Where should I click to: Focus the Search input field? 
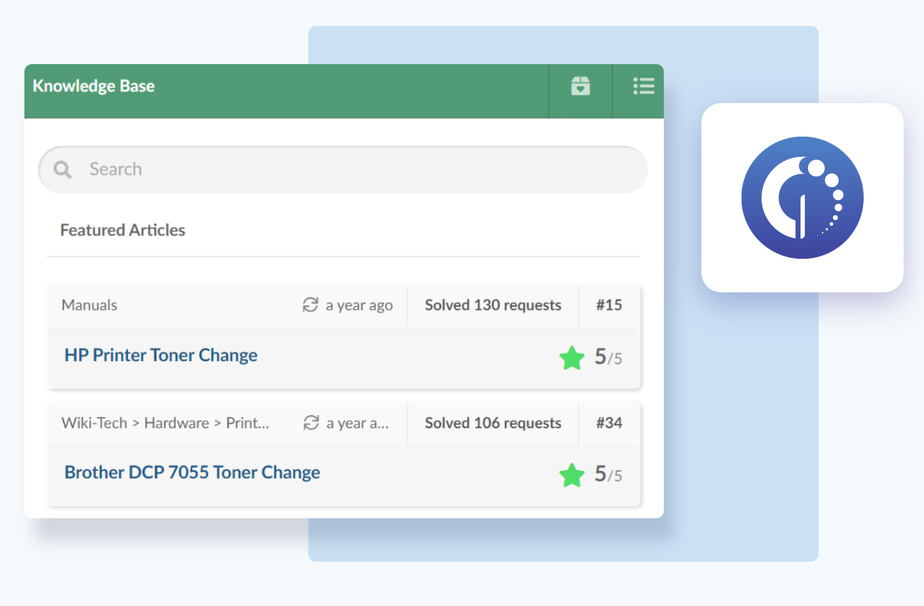pos(343,169)
